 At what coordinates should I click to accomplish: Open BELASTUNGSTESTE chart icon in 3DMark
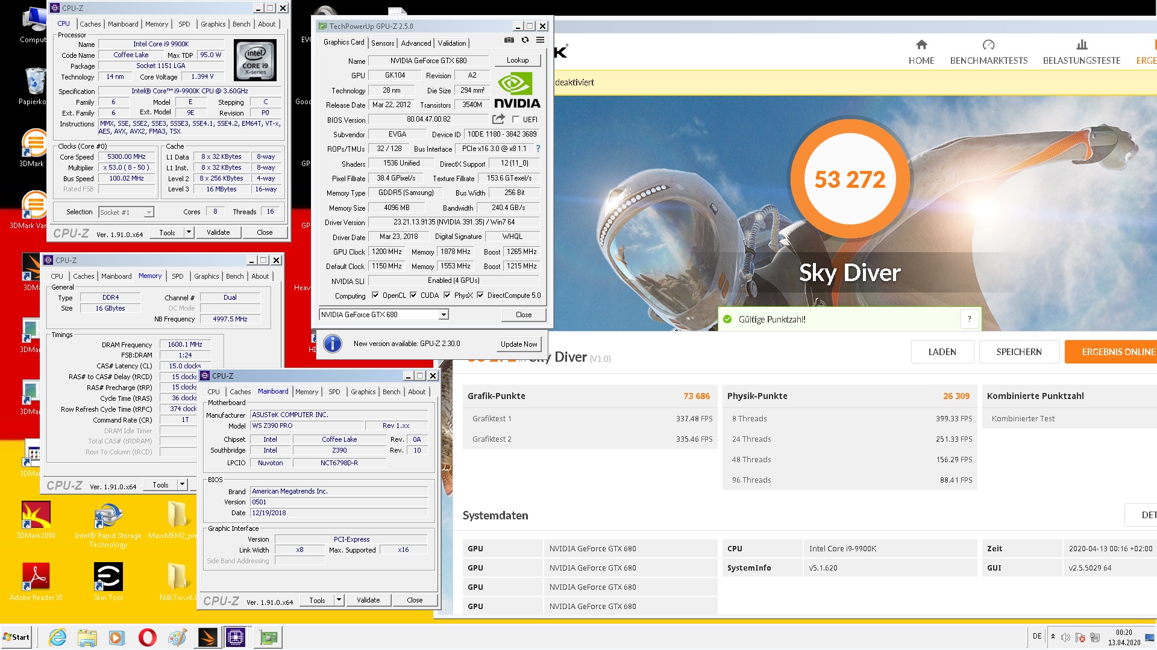click(1082, 45)
